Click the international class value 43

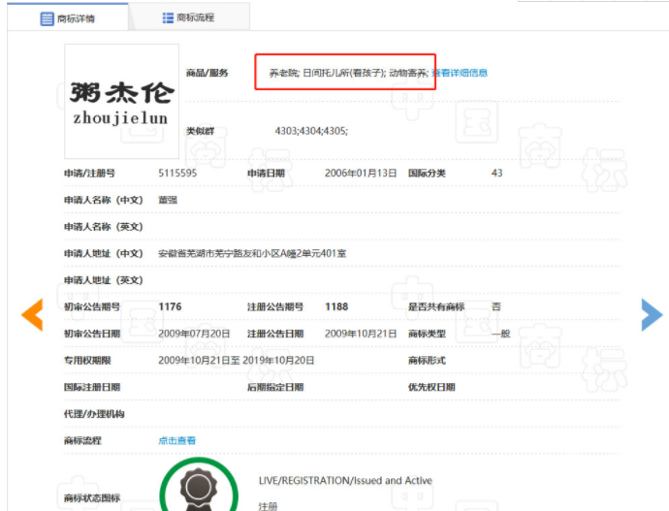tap(496, 173)
